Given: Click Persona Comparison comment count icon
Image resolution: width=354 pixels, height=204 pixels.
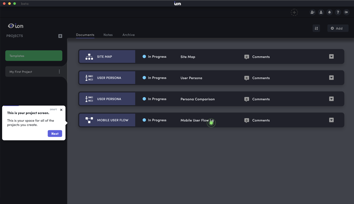Looking at the screenshot, I should click(247, 99).
